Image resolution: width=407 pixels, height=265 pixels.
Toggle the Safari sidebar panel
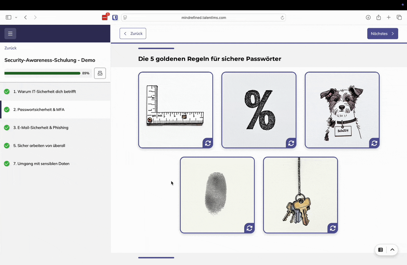coord(8,18)
